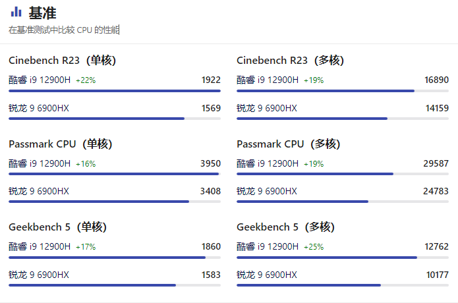
Task: Click the bar chart icon beside 基准
Action: 16,12
